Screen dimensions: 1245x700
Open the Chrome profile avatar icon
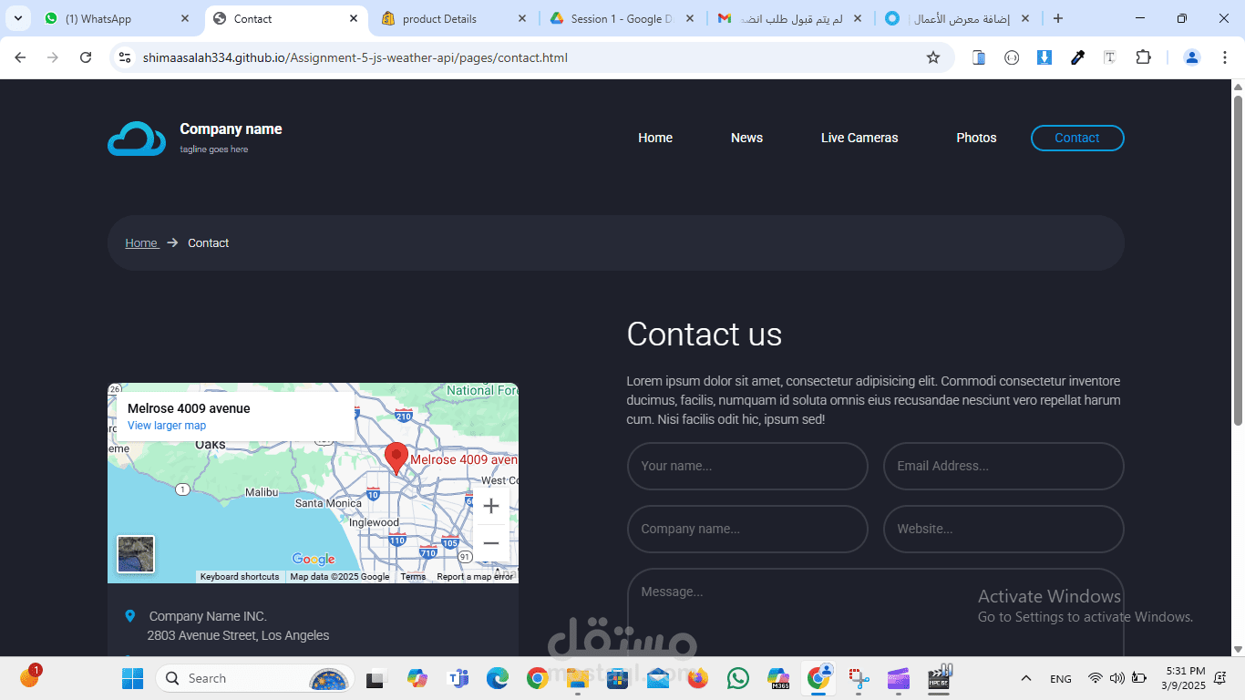(x=1192, y=57)
